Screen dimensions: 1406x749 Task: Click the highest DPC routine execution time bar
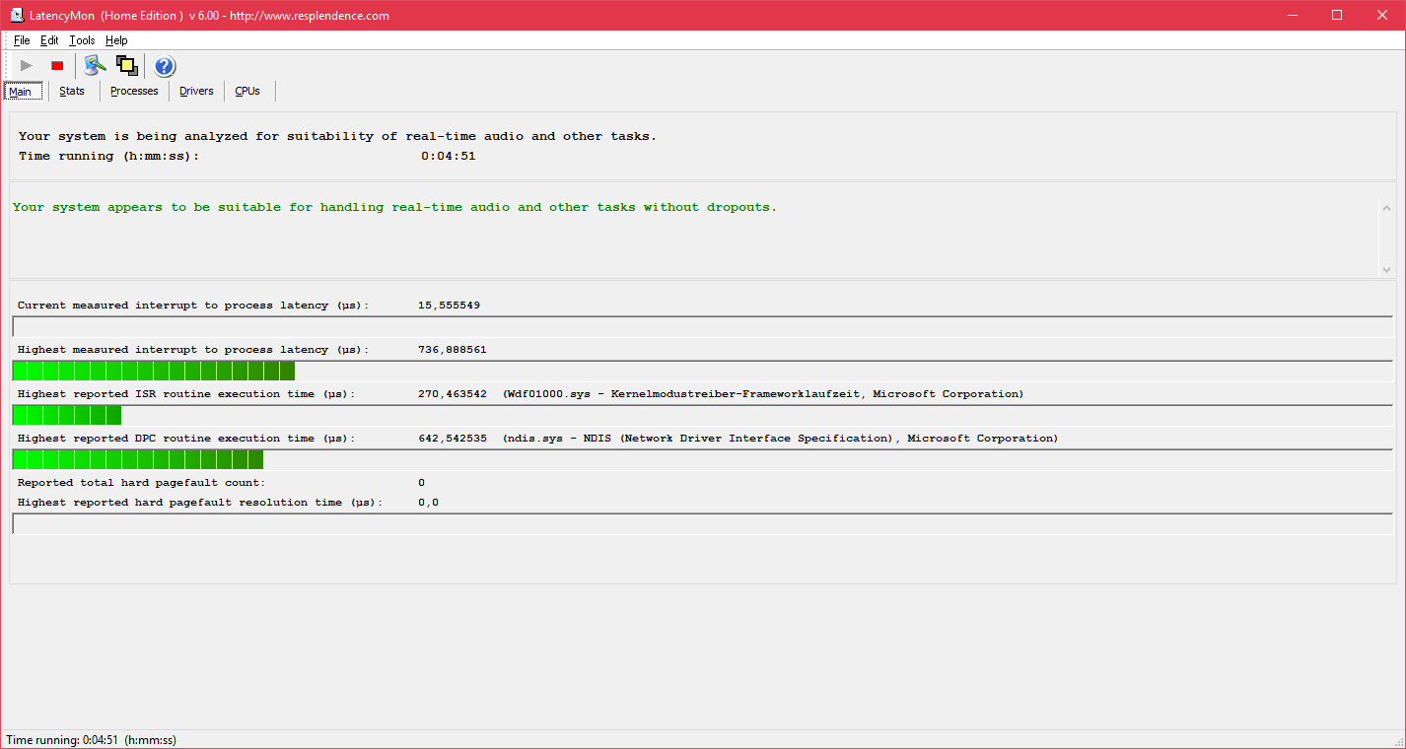(703, 459)
